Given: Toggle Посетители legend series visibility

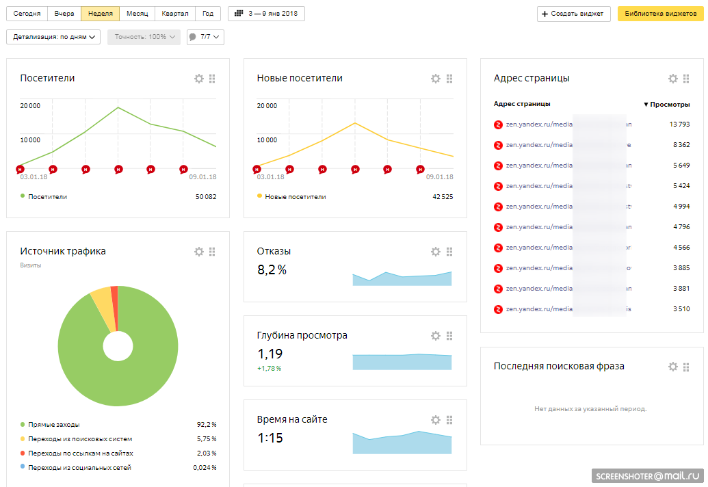Looking at the screenshot, I should click(x=47, y=196).
